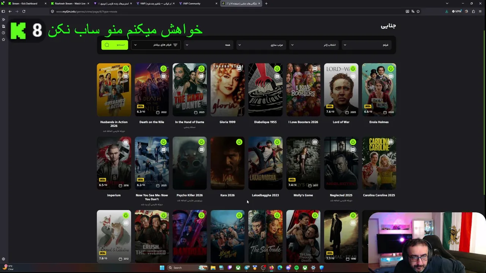Open a new browser tab

[x=266, y=3]
